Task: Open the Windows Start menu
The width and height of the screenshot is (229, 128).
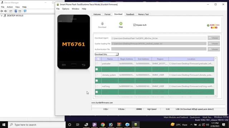Action: click(x=4, y=125)
